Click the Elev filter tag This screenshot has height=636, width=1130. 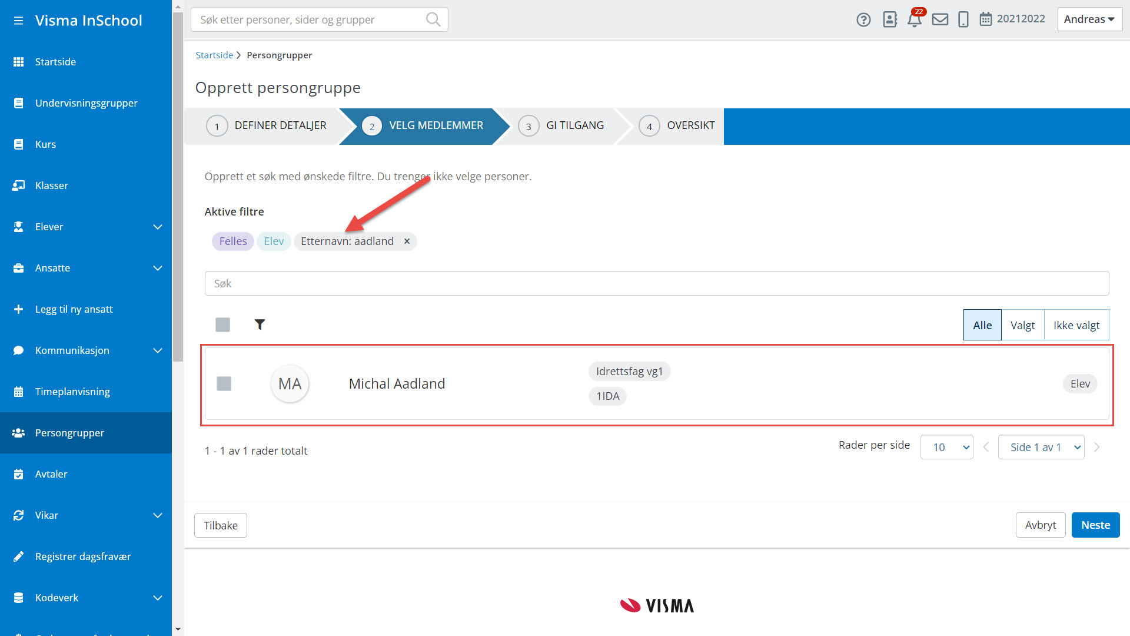pyautogui.click(x=274, y=241)
